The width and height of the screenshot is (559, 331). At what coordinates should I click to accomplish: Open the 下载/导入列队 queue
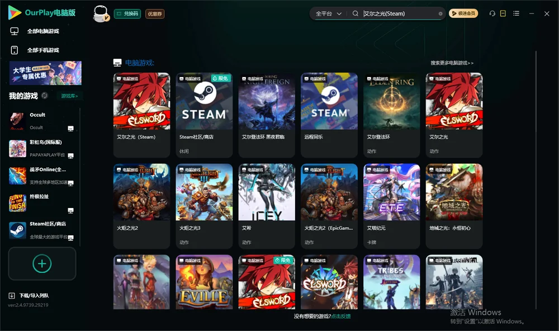(34, 295)
